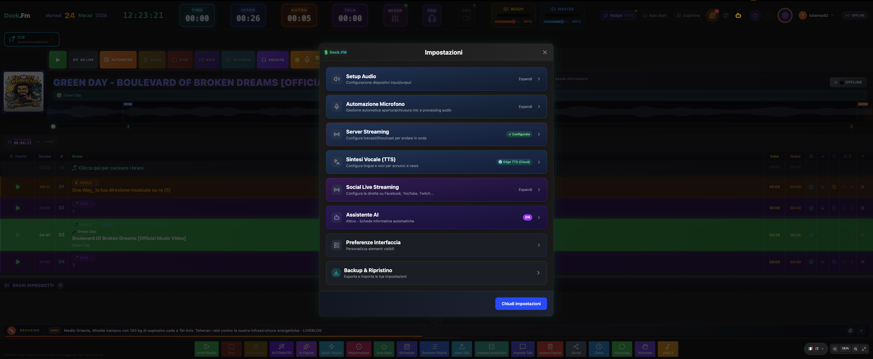Open the PRO headphones panel
This screenshot has height=359, width=873.
click(x=432, y=15)
